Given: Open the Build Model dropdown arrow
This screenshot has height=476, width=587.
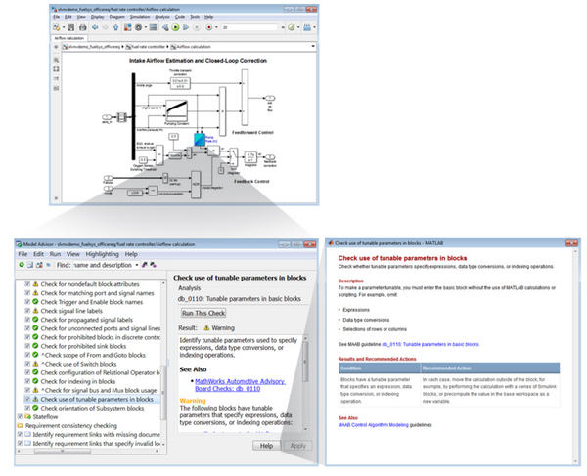Looking at the screenshot, I should pyautogui.click(x=314, y=27).
